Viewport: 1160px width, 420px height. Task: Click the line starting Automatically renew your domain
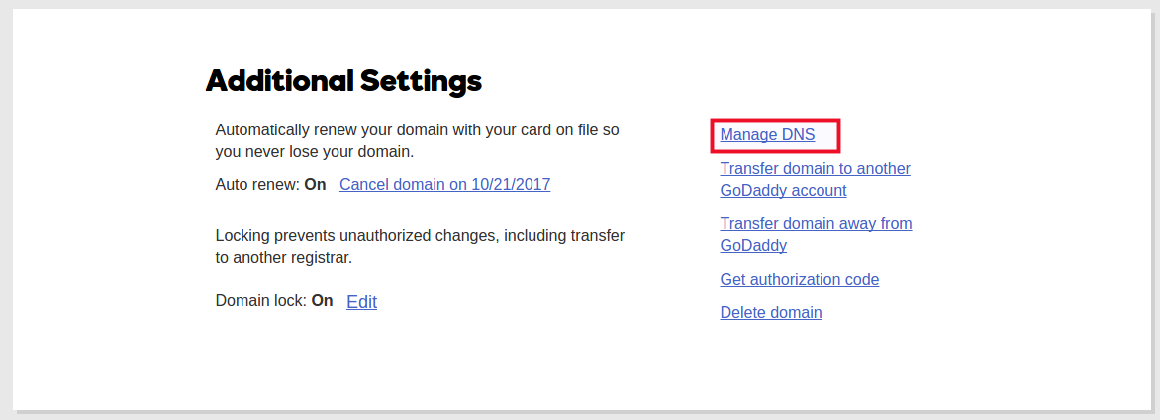pyautogui.click(x=417, y=130)
